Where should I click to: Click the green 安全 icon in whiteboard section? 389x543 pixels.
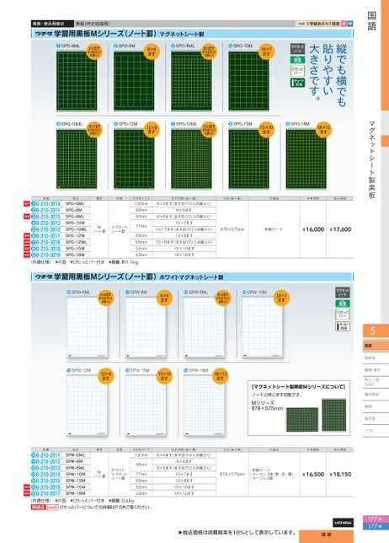click(343, 304)
